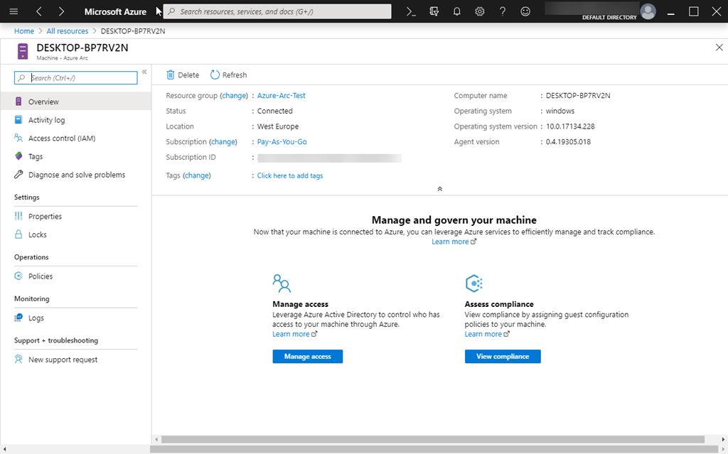Go back with the left arrow
Viewport: 728px width, 454px height.
[39, 11]
